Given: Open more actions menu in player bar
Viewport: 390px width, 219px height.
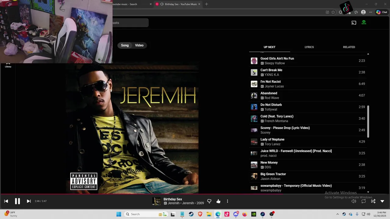Looking at the screenshot, I should (x=227, y=201).
